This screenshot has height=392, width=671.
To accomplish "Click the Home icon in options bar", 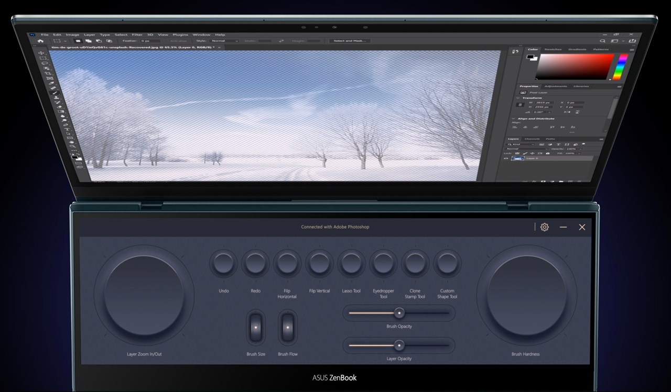I will [x=40, y=40].
